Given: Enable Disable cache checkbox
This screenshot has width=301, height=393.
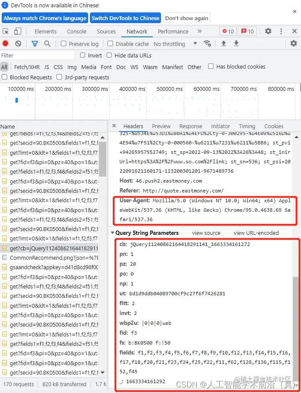Looking at the screenshot, I should (x=110, y=44).
